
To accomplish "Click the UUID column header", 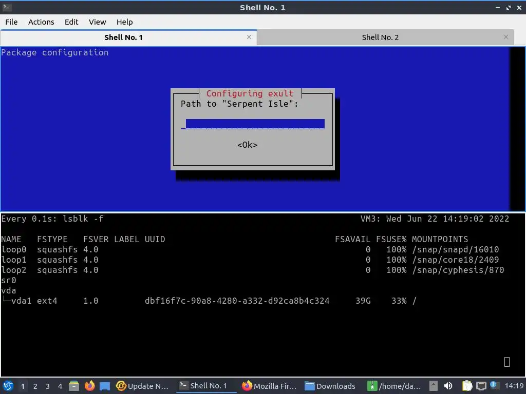I will pos(155,239).
